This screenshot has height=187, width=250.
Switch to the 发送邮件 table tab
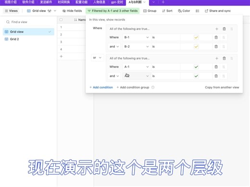(46, 2)
